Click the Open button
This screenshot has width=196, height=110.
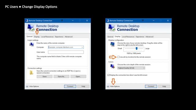78,76
